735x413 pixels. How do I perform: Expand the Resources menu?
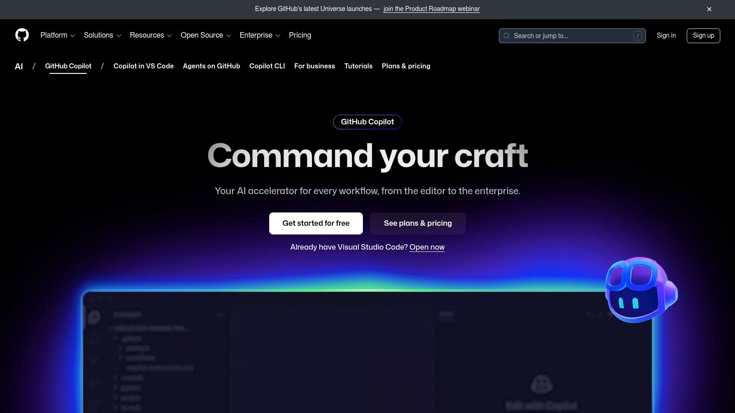151,35
